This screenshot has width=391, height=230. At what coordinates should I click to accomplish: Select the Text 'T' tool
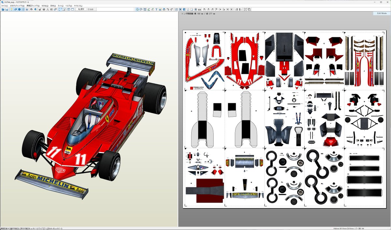point(156,9)
